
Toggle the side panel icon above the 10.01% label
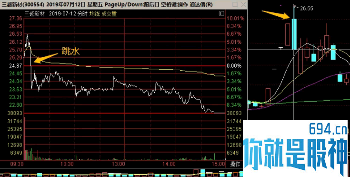tap(221, 14)
